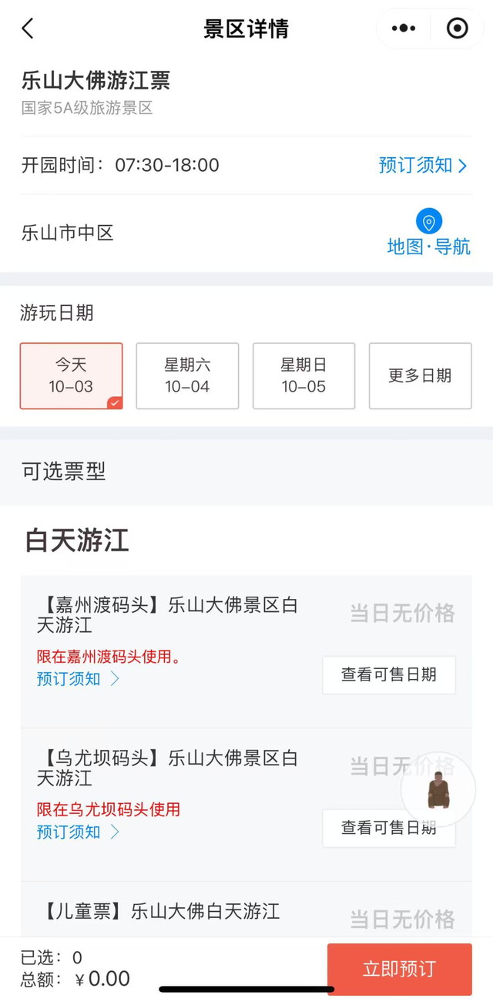Select 星期六 10-04 date option

tap(187, 375)
